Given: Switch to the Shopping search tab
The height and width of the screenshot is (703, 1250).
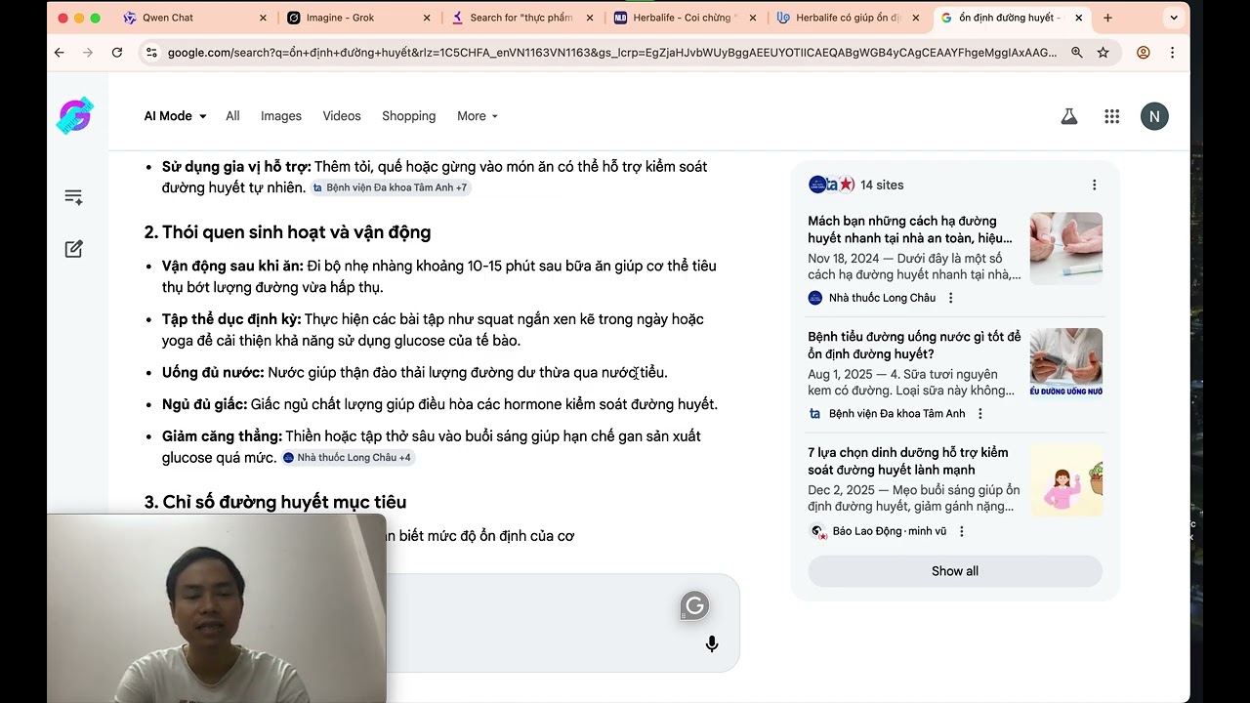Looking at the screenshot, I should tap(409, 116).
